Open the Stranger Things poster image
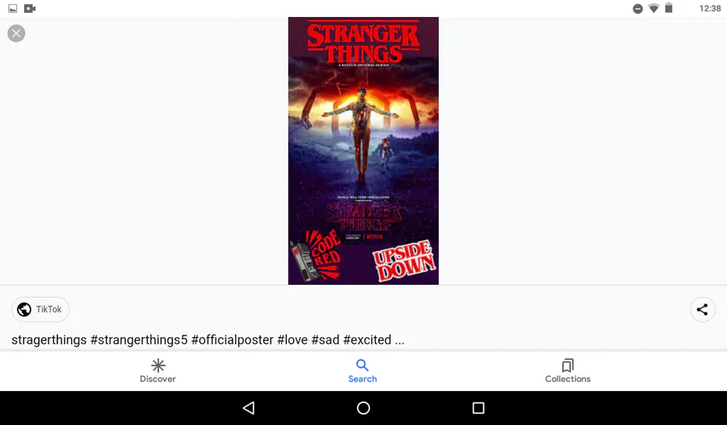The image size is (727, 425). point(363,151)
